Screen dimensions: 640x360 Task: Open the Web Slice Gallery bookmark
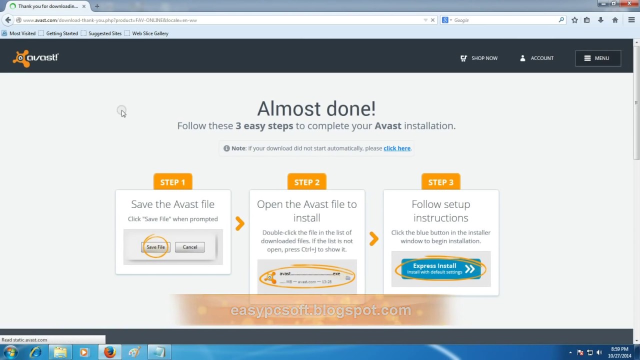pyautogui.click(x=146, y=33)
